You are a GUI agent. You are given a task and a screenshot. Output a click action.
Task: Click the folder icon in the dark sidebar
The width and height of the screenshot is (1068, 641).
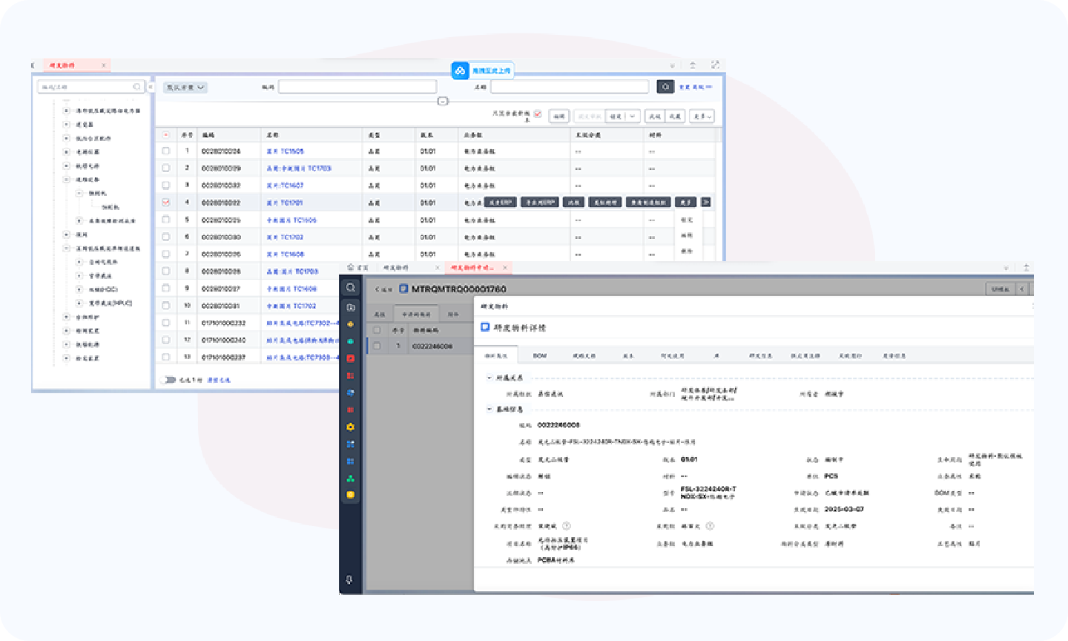coord(351,307)
